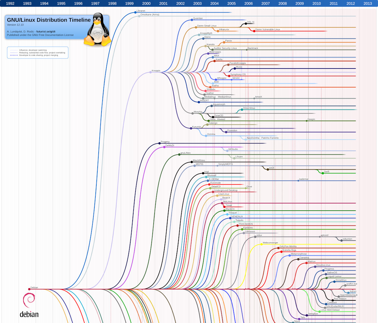Click the Kurumin distribution marker

[x=191, y=128]
